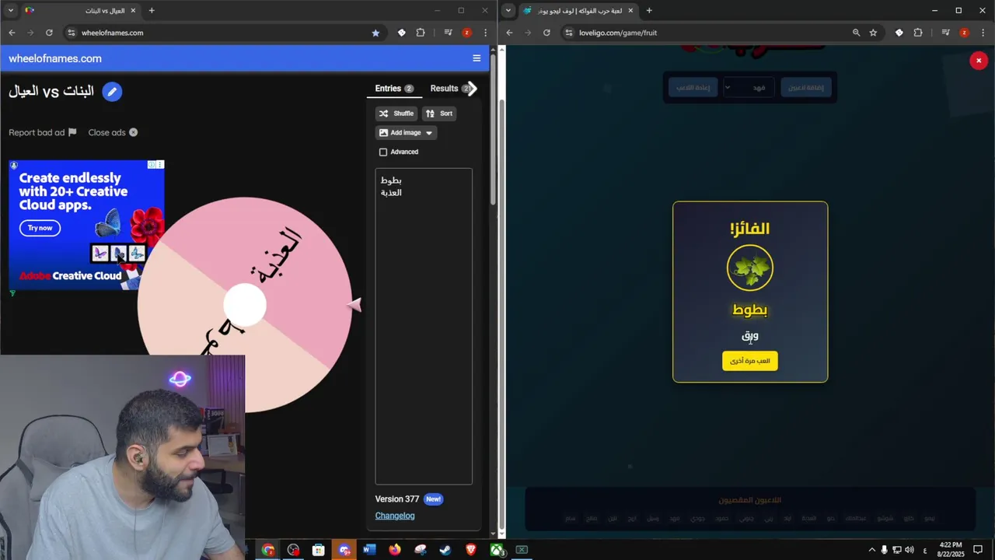Click Try now in Adobe ad
Image resolution: width=995 pixels, height=560 pixels.
[x=40, y=228]
